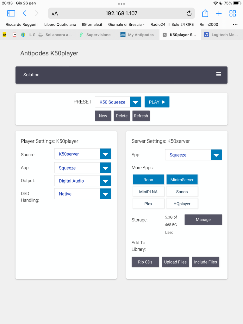
Task: Tap the Wi-Fi status icon
Action: [215, 3]
